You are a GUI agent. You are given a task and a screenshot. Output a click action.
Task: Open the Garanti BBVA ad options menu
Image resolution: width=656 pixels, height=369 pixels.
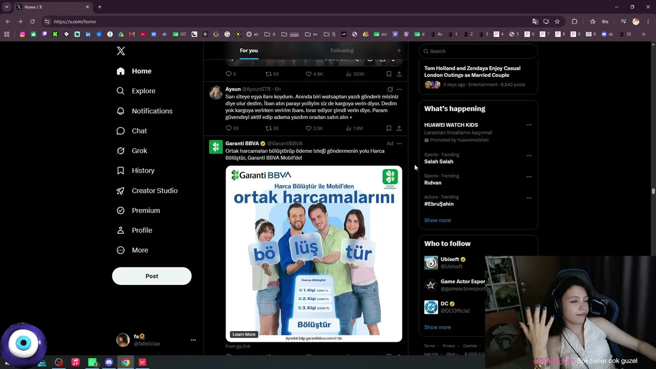coord(399,143)
